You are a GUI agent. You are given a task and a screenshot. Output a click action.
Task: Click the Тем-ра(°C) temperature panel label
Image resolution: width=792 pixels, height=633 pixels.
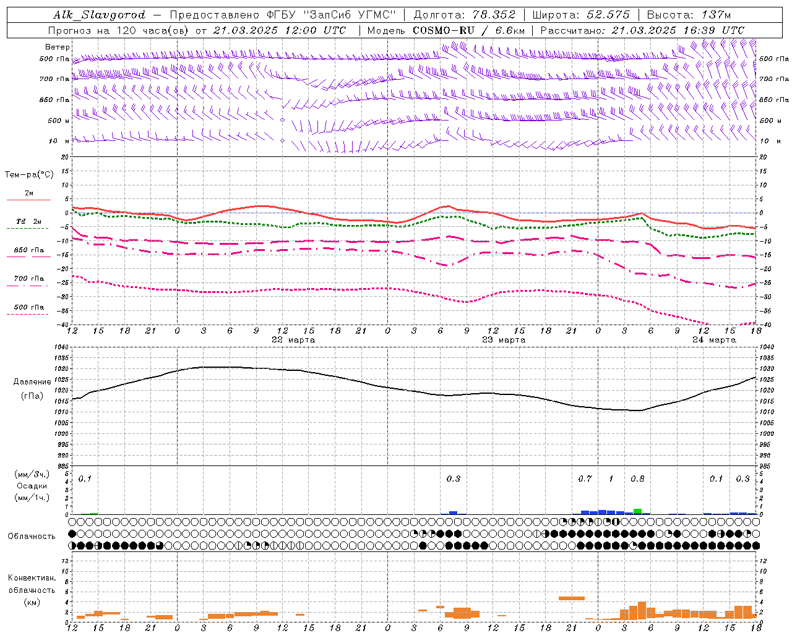(x=29, y=175)
